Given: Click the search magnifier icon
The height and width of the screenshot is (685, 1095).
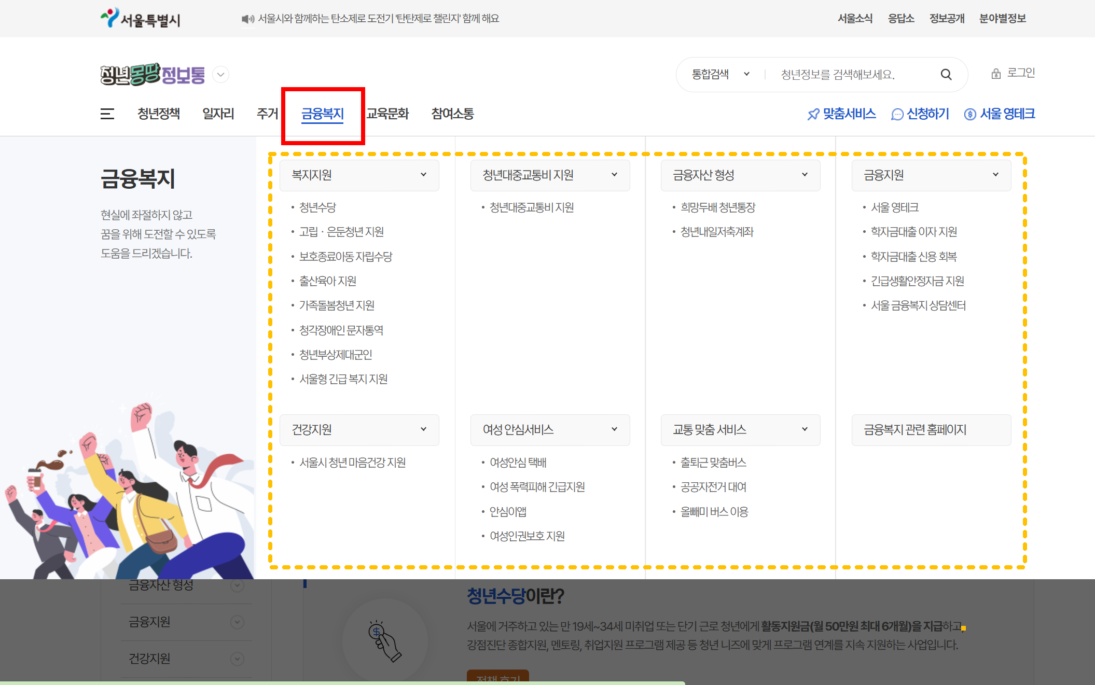Looking at the screenshot, I should [946, 75].
